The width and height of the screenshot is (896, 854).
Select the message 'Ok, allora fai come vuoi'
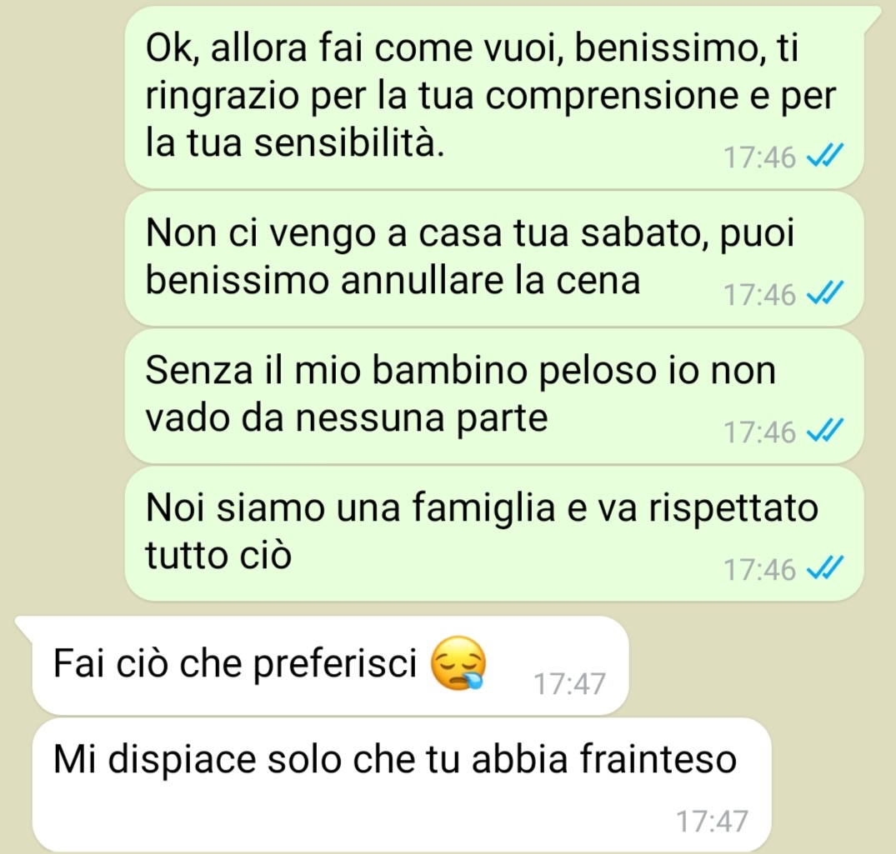(x=494, y=97)
